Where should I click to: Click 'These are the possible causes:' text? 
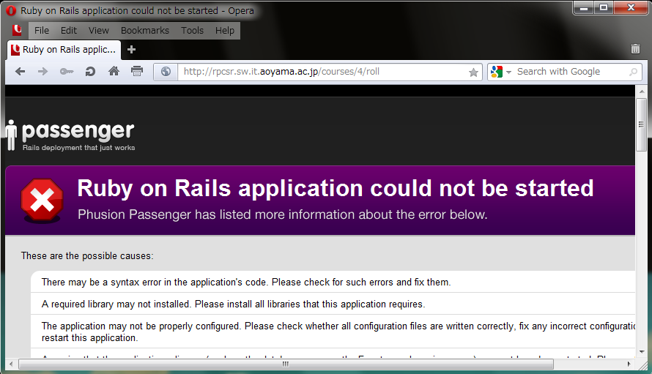point(87,255)
